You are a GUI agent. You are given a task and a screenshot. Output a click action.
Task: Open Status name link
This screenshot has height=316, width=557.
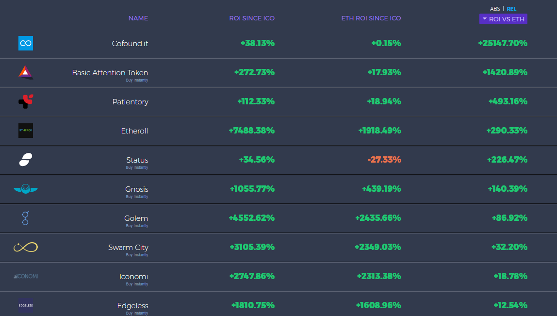[x=137, y=160]
